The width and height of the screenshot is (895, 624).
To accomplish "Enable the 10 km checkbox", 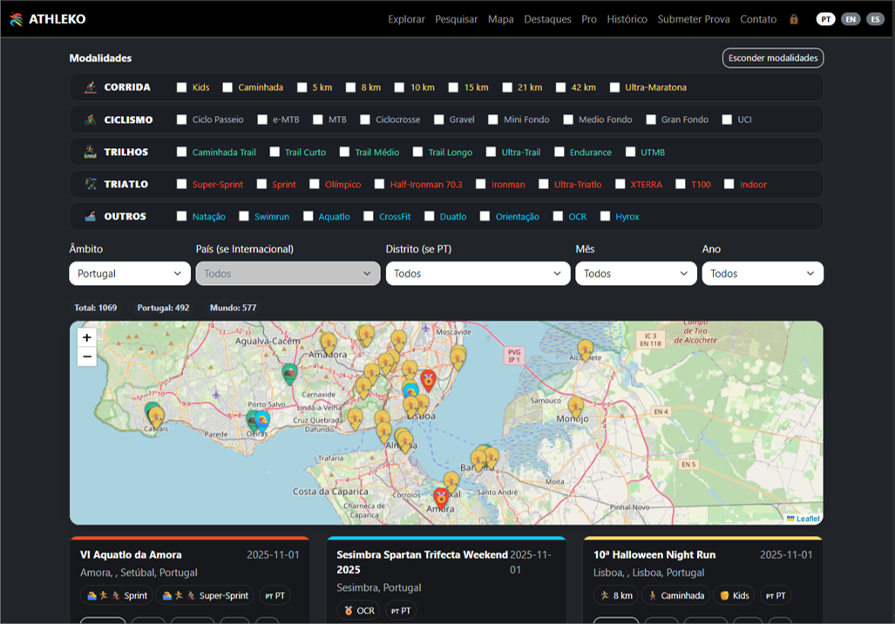I will tap(400, 87).
